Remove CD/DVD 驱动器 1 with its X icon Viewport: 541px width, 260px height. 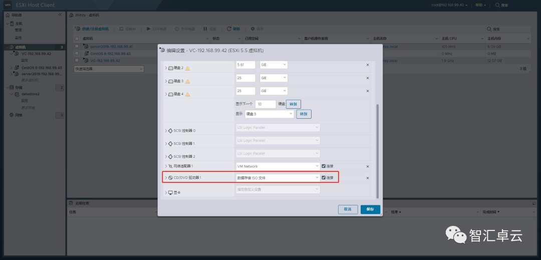click(x=368, y=178)
